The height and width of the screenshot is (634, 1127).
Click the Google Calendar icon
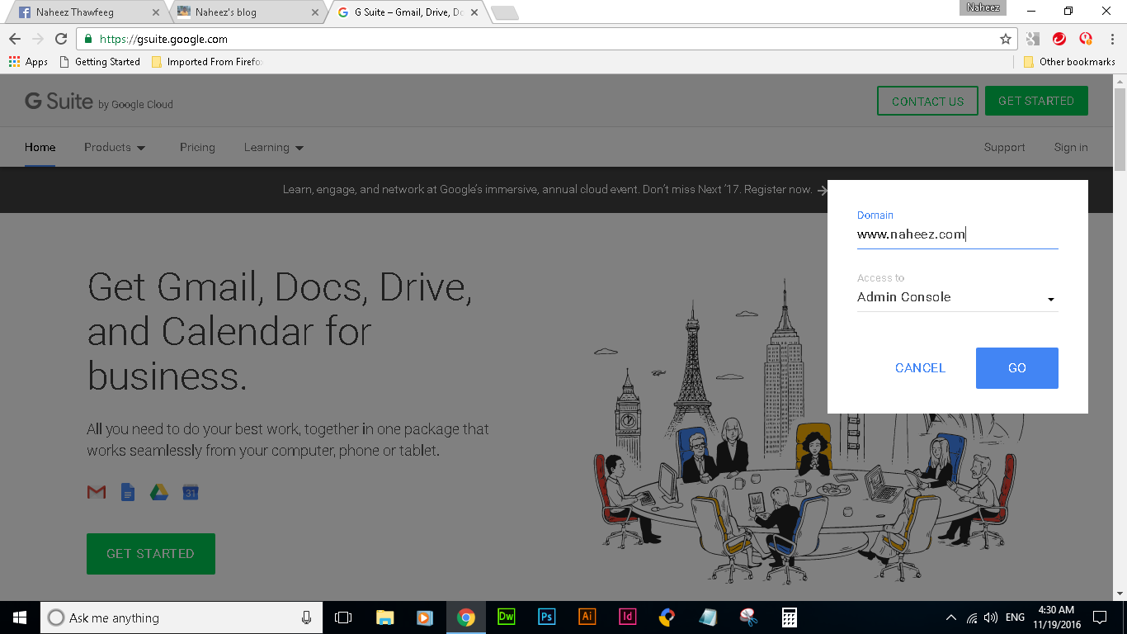click(x=191, y=493)
